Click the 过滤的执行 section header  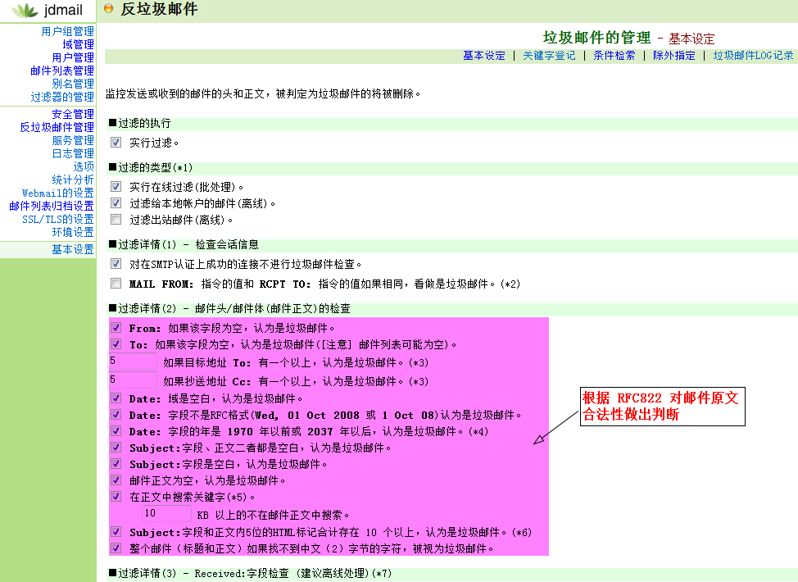pyautogui.click(x=139, y=123)
